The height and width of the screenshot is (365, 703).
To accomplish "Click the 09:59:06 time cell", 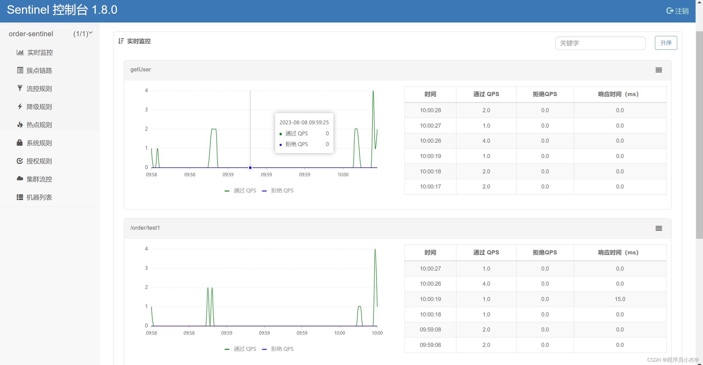I will click(430, 345).
